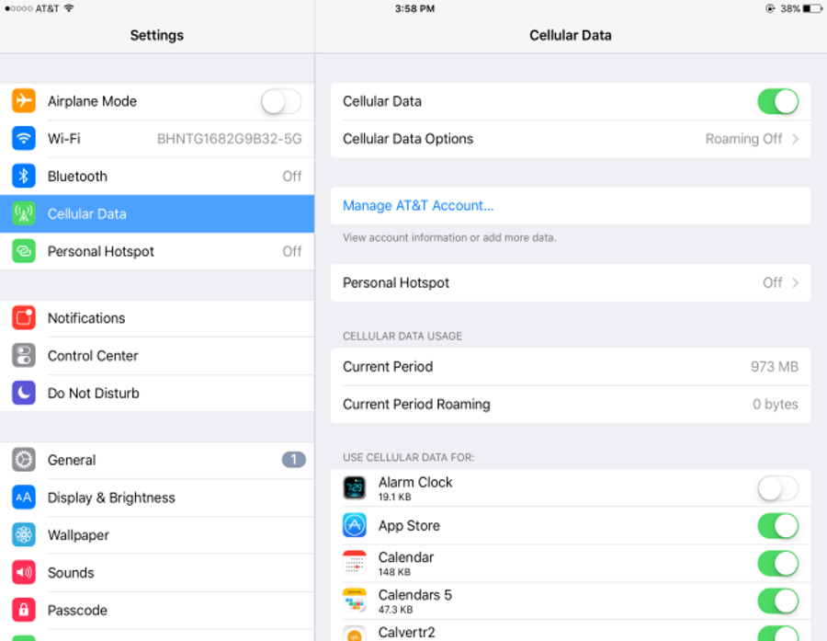Open Wi-Fi settings in sidebar

[x=157, y=138]
